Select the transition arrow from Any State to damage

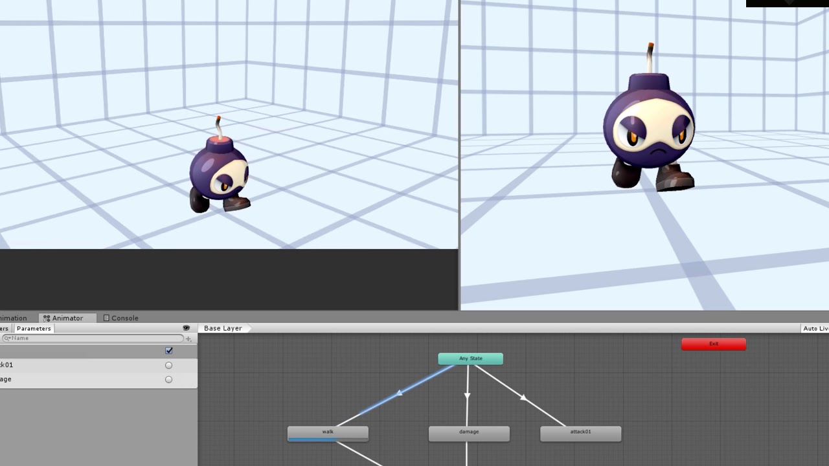click(467, 395)
